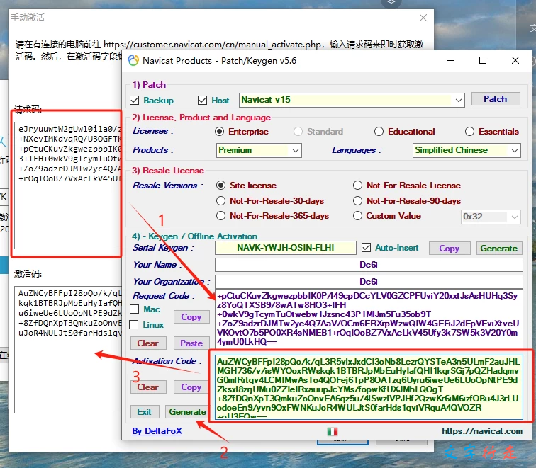Open the Simplified Chinese languages dropdown
The height and width of the screenshot is (468, 536).
467,150
